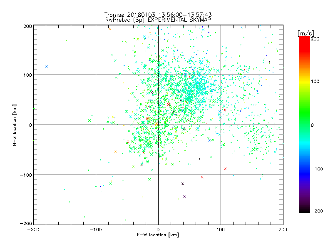Click the velocity color scale bar
The width and height of the screenshot is (333, 250).
pyautogui.click(x=305, y=125)
